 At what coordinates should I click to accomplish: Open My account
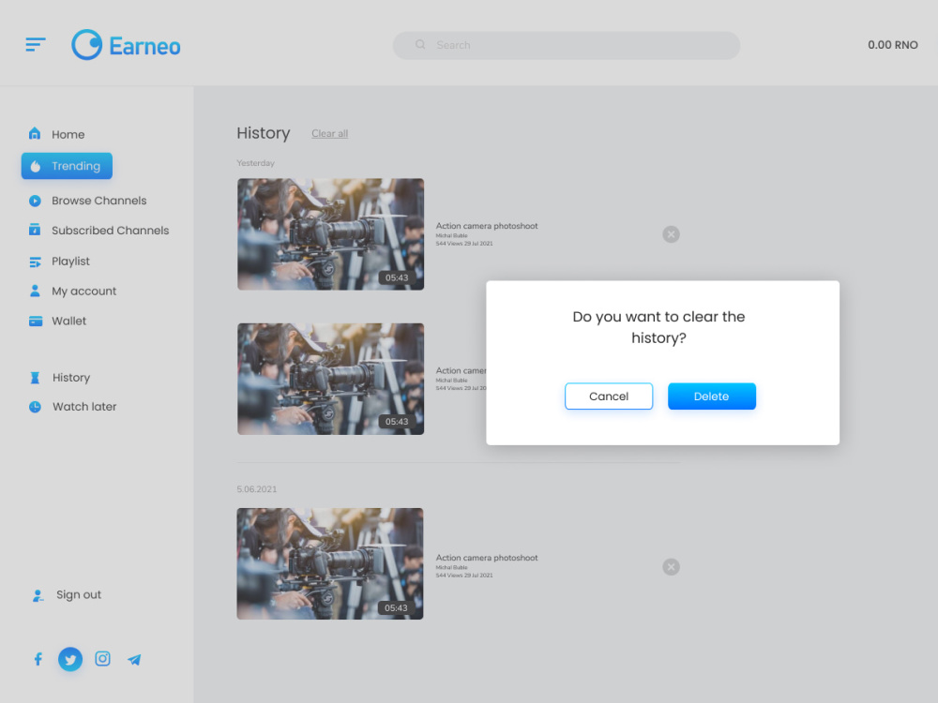click(x=83, y=292)
